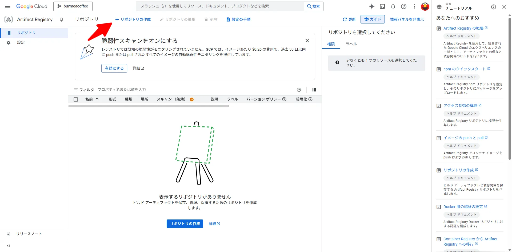Open the navigation hamburger menu
The width and height of the screenshot is (512, 252).
click(7, 6)
